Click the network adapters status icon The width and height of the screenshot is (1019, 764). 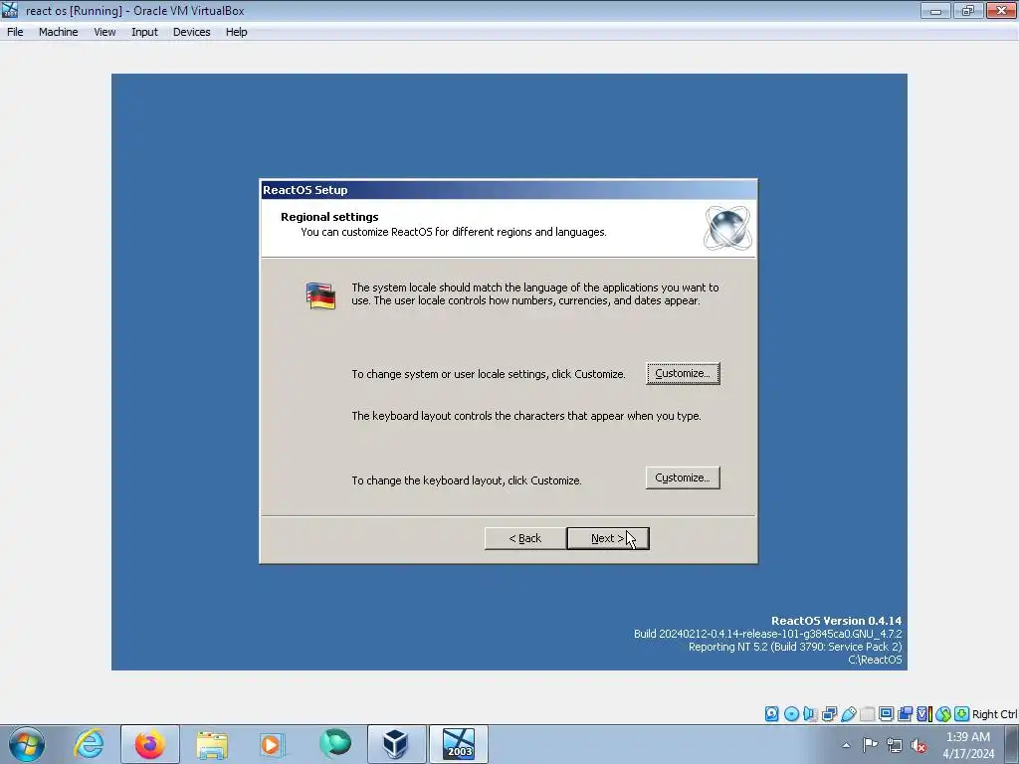(x=829, y=714)
